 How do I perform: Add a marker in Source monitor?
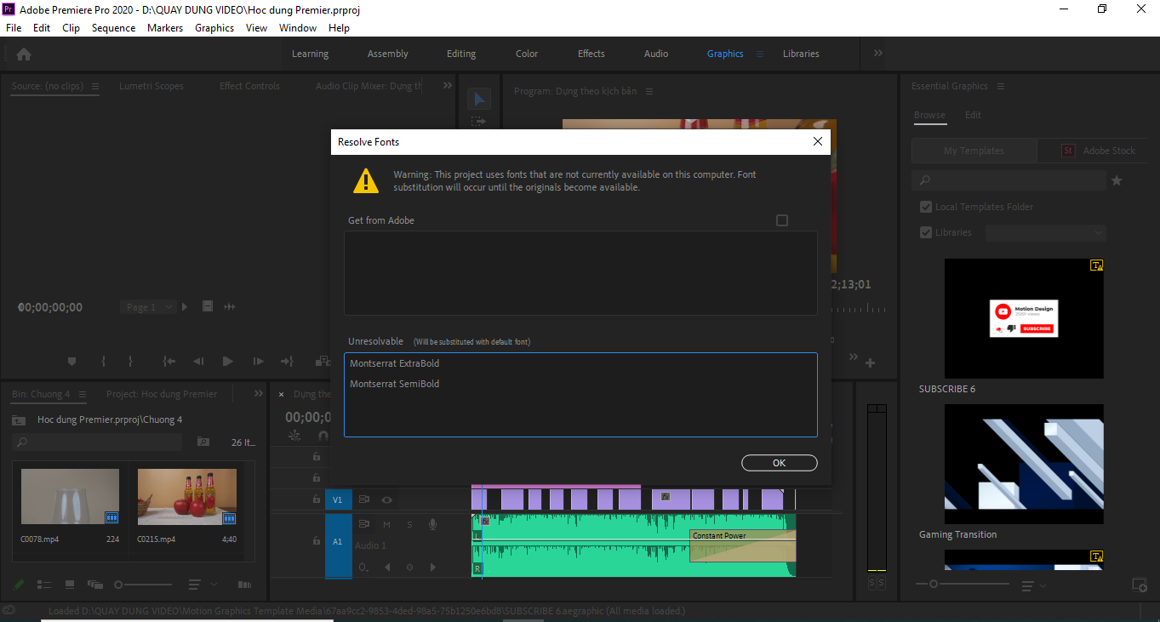(x=71, y=361)
